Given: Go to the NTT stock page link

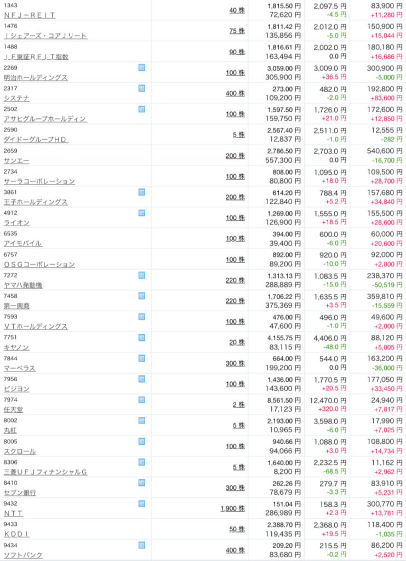Looking at the screenshot, I should point(14,514).
